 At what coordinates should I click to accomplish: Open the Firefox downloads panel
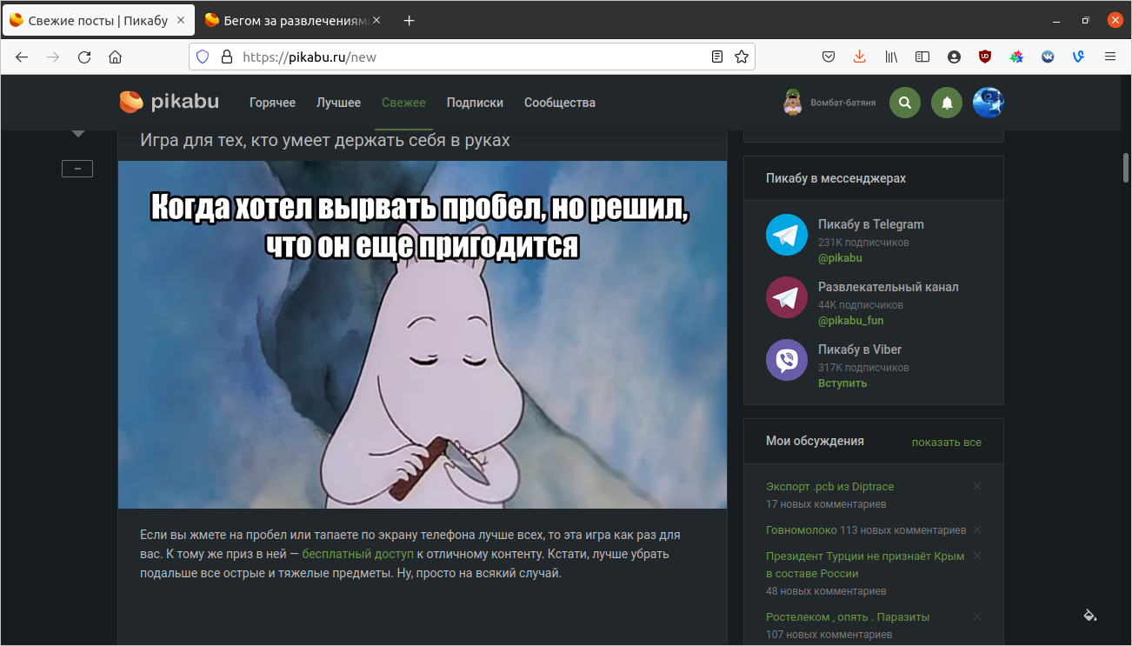pyautogui.click(x=860, y=57)
